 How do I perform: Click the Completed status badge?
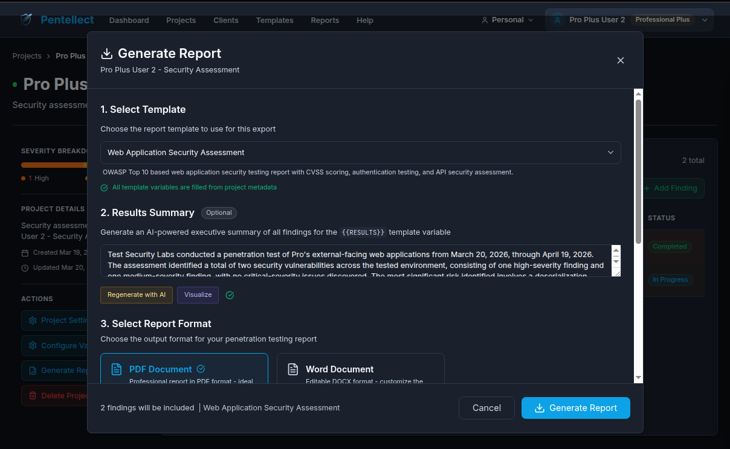[670, 246]
